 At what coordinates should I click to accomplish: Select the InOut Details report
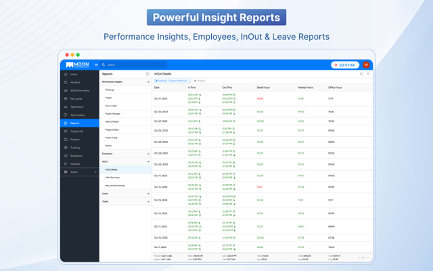(x=126, y=169)
